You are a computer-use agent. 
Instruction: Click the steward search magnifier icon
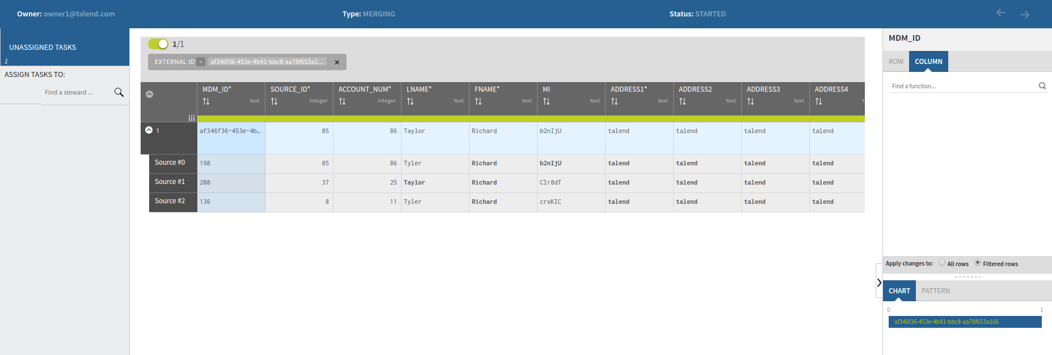point(119,92)
